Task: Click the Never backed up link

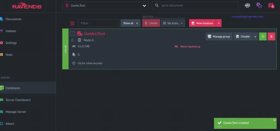Action: point(190,47)
